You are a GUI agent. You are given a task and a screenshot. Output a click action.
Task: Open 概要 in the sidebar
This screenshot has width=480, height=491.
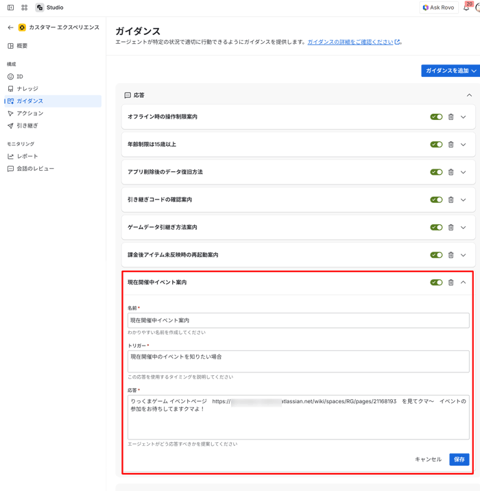click(53, 46)
